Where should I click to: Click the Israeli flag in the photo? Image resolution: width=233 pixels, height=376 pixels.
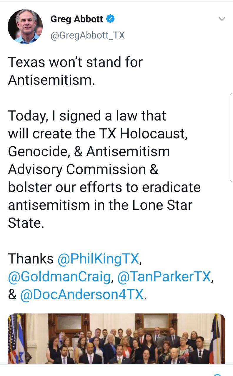tap(21, 341)
